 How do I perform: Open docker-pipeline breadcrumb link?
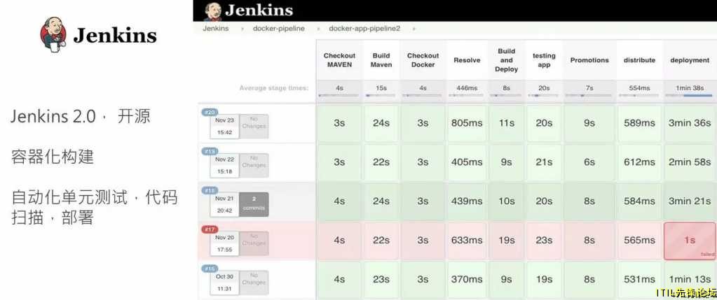tap(279, 28)
